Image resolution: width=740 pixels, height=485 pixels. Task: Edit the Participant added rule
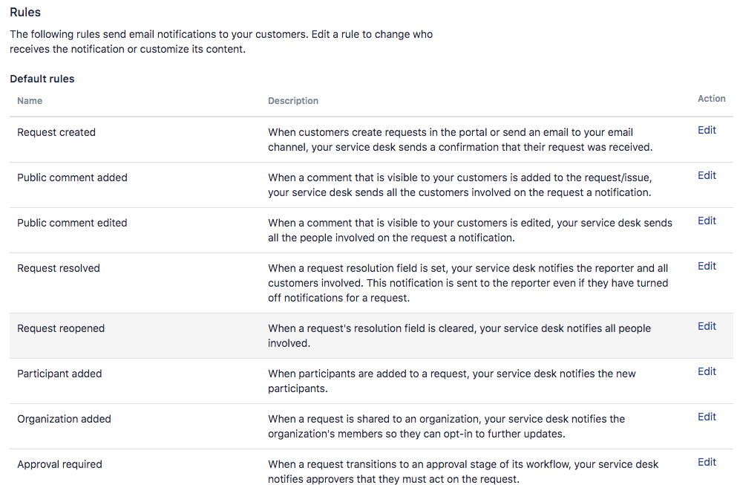[707, 371]
